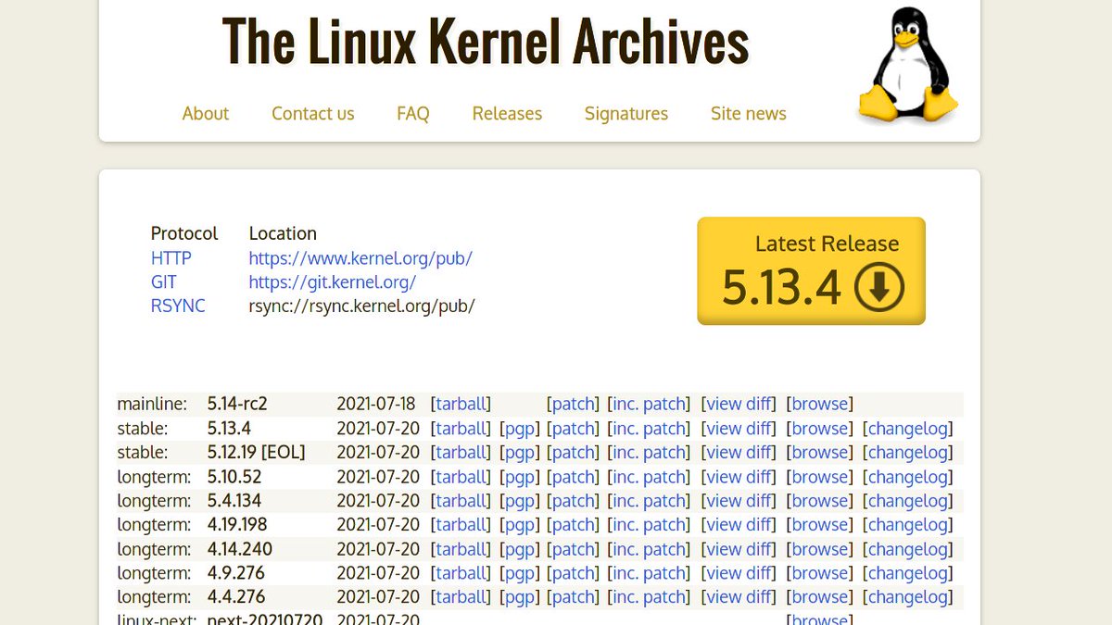Download the longterm 5.10.52 tarball

[461, 477]
